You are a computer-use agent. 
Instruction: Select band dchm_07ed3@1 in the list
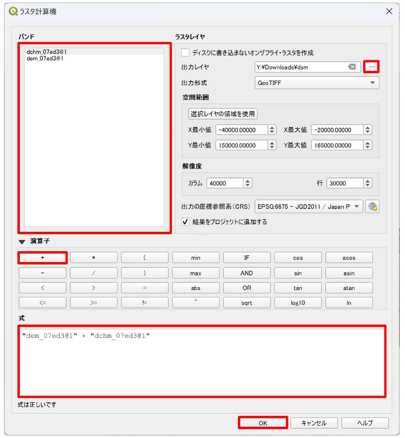click(94, 52)
